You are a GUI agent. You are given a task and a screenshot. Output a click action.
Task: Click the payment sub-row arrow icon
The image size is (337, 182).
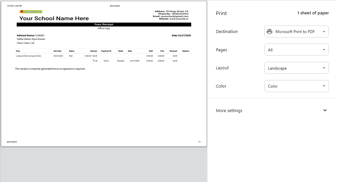tap(95, 60)
